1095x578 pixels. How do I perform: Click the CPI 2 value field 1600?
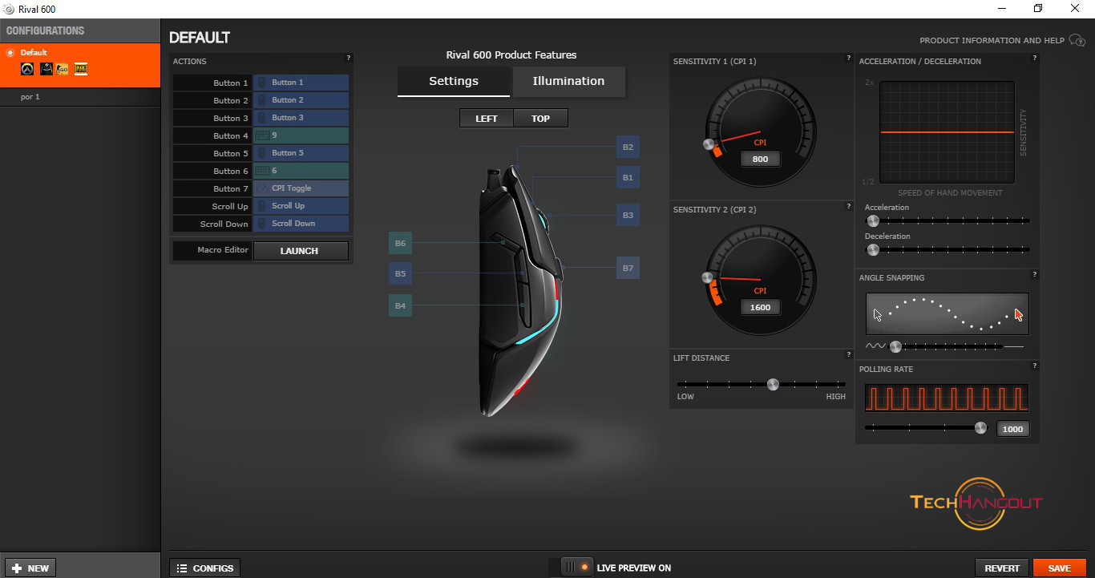760,307
